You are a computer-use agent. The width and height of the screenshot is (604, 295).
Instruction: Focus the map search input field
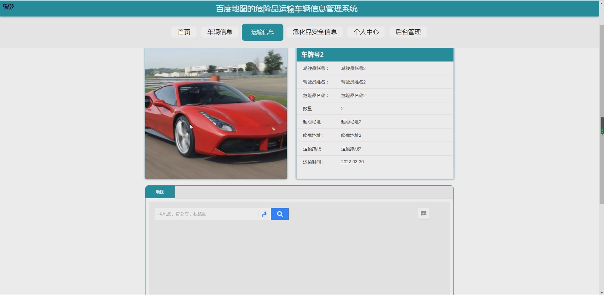[207, 214]
